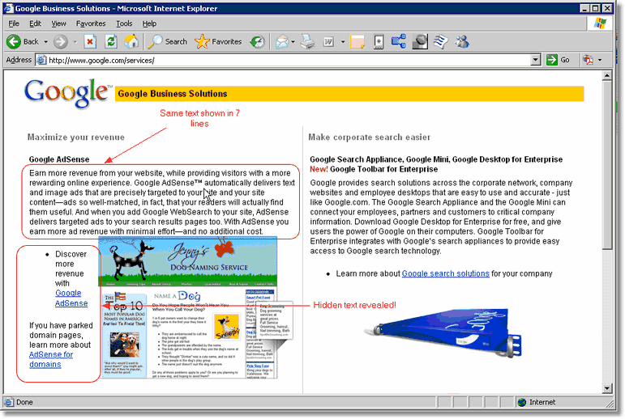
Task: Follow the Google AdSense link
Action: click(71, 298)
